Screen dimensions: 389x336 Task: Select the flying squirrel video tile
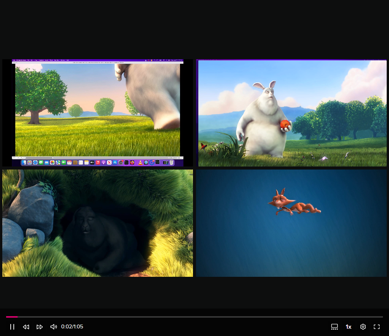point(292,223)
